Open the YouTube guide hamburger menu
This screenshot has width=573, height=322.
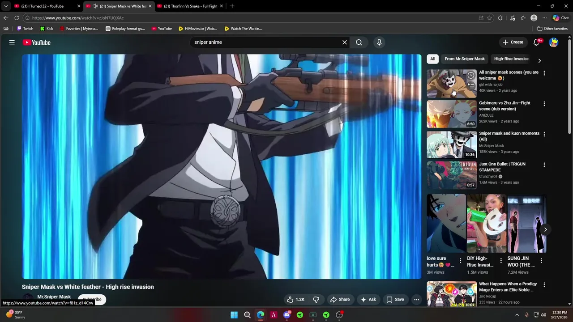coord(12,42)
